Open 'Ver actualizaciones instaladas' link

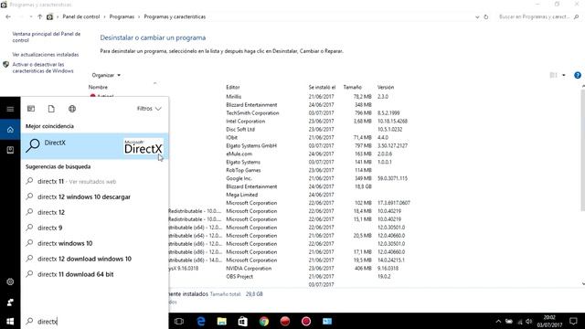pyautogui.click(x=46, y=55)
